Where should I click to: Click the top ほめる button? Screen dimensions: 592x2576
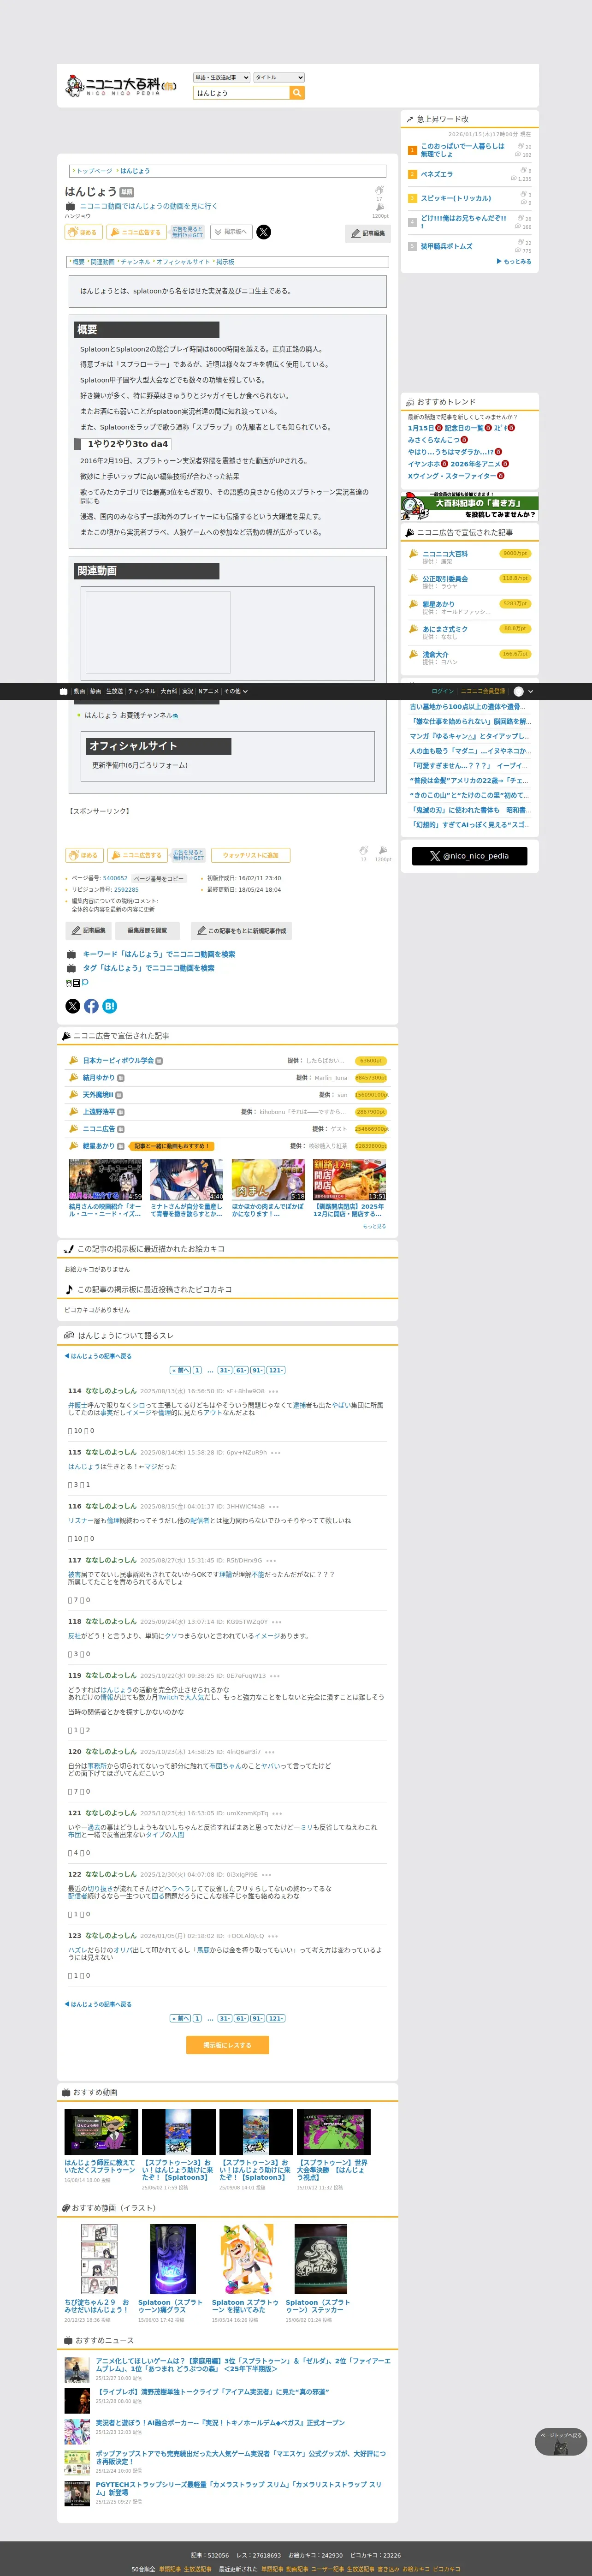(x=84, y=232)
